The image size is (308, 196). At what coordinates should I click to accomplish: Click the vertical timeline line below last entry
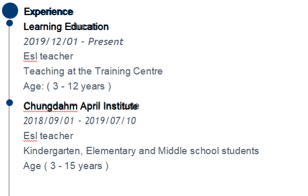(x=9, y=184)
